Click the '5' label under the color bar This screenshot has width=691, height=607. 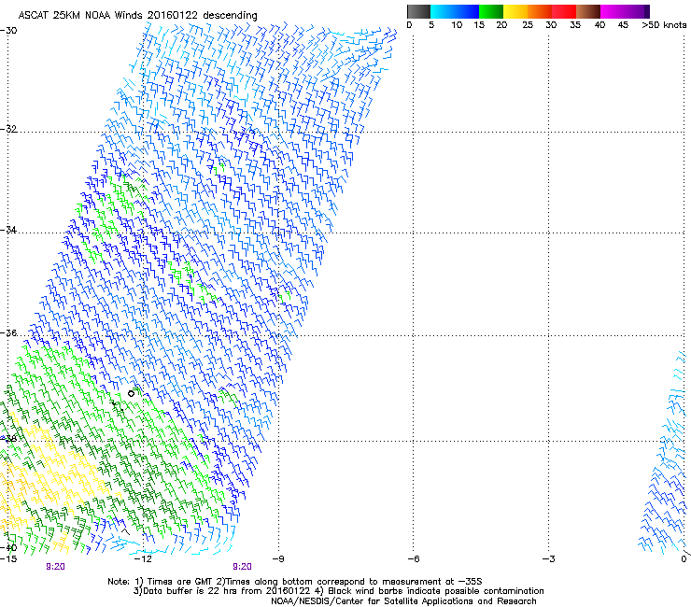tap(431, 25)
